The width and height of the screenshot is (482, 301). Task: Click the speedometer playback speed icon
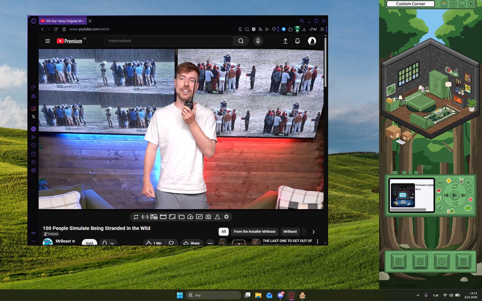click(190, 217)
